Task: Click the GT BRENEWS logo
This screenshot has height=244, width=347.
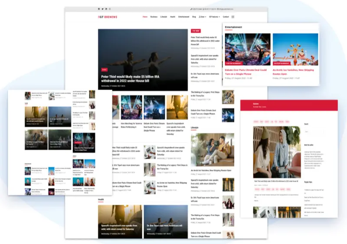Action: (x=108, y=17)
